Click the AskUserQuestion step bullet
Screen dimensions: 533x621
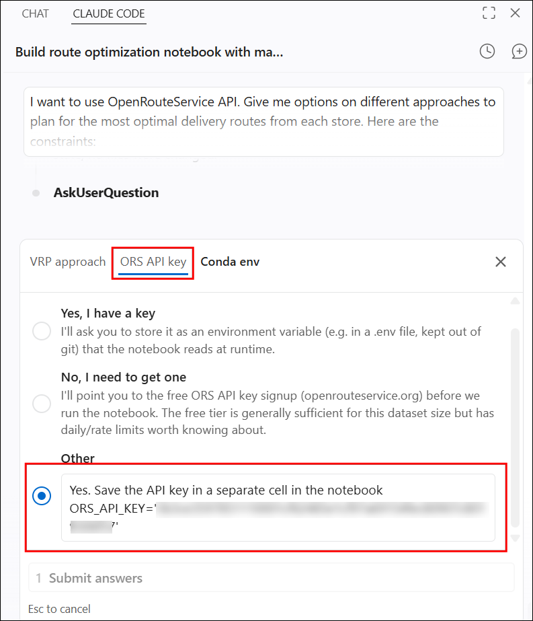pos(36,193)
